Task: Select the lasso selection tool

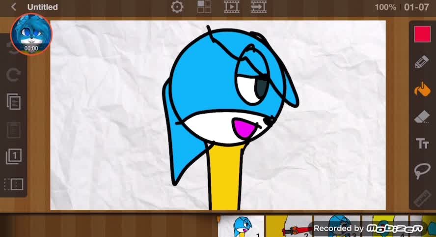Action: point(422,171)
